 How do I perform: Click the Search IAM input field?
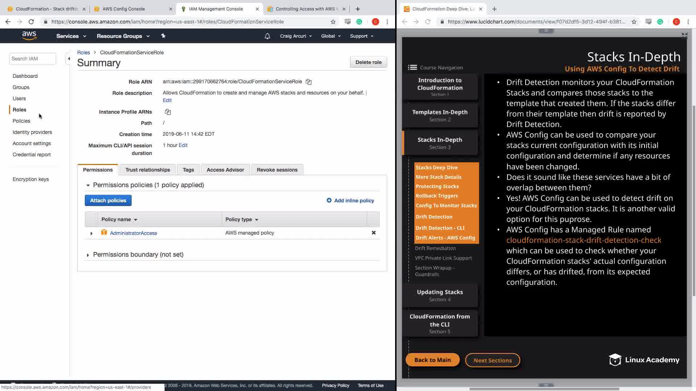[x=32, y=59]
